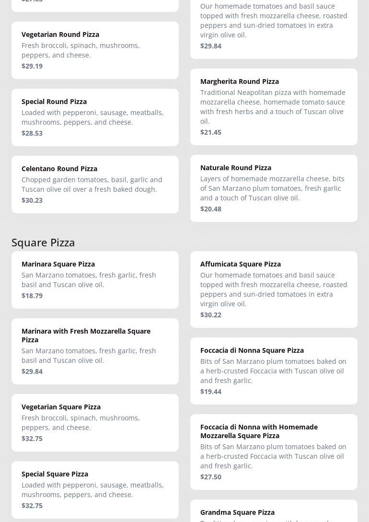
Task: Click the Square Pizza section heading
Action: click(43, 243)
